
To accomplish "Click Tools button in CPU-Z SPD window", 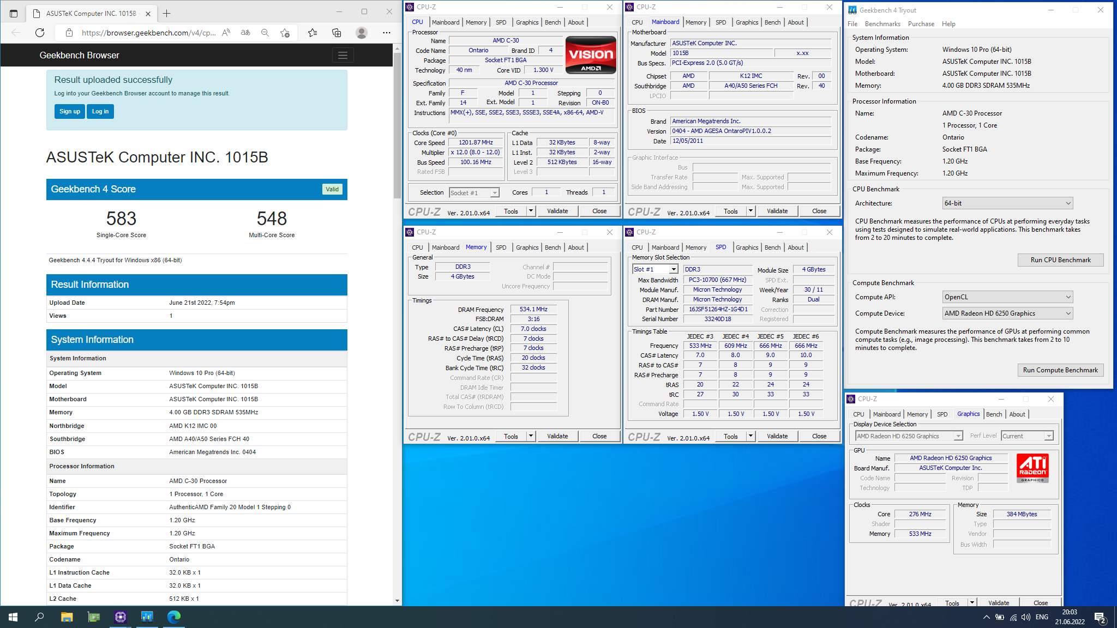I will pyautogui.click(x=731, y=436).
